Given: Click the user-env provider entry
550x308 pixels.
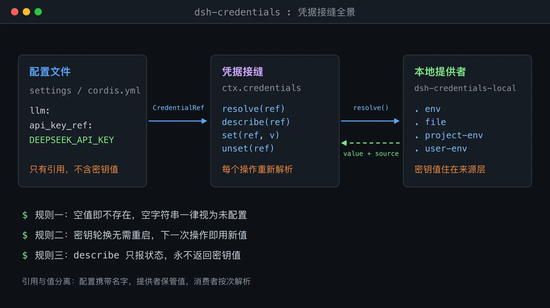Looking at the screenshot, I should coord(441,148).
